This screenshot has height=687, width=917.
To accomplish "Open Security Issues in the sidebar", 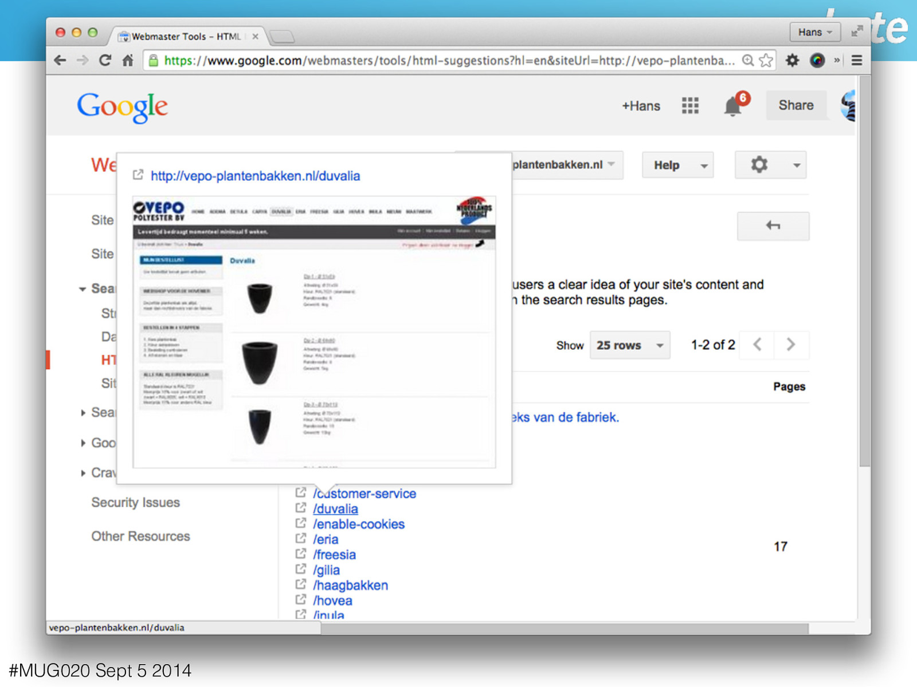I will click(136, 503).
